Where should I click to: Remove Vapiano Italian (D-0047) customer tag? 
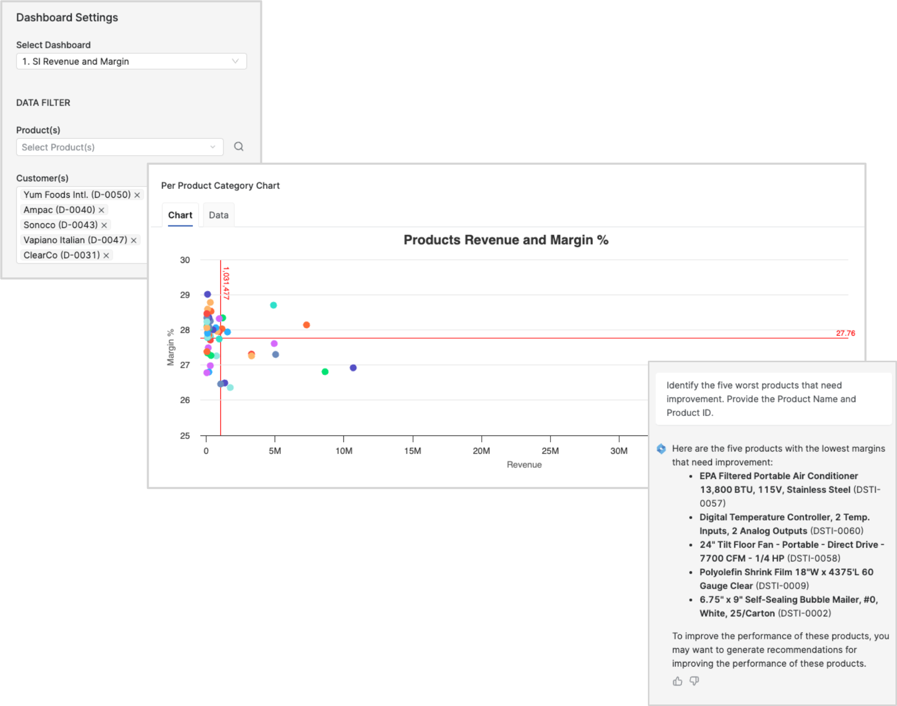(x=134, y=240)
